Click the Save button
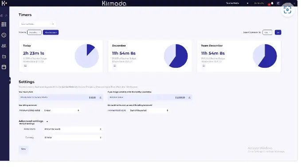 click(x=23, y=149)
